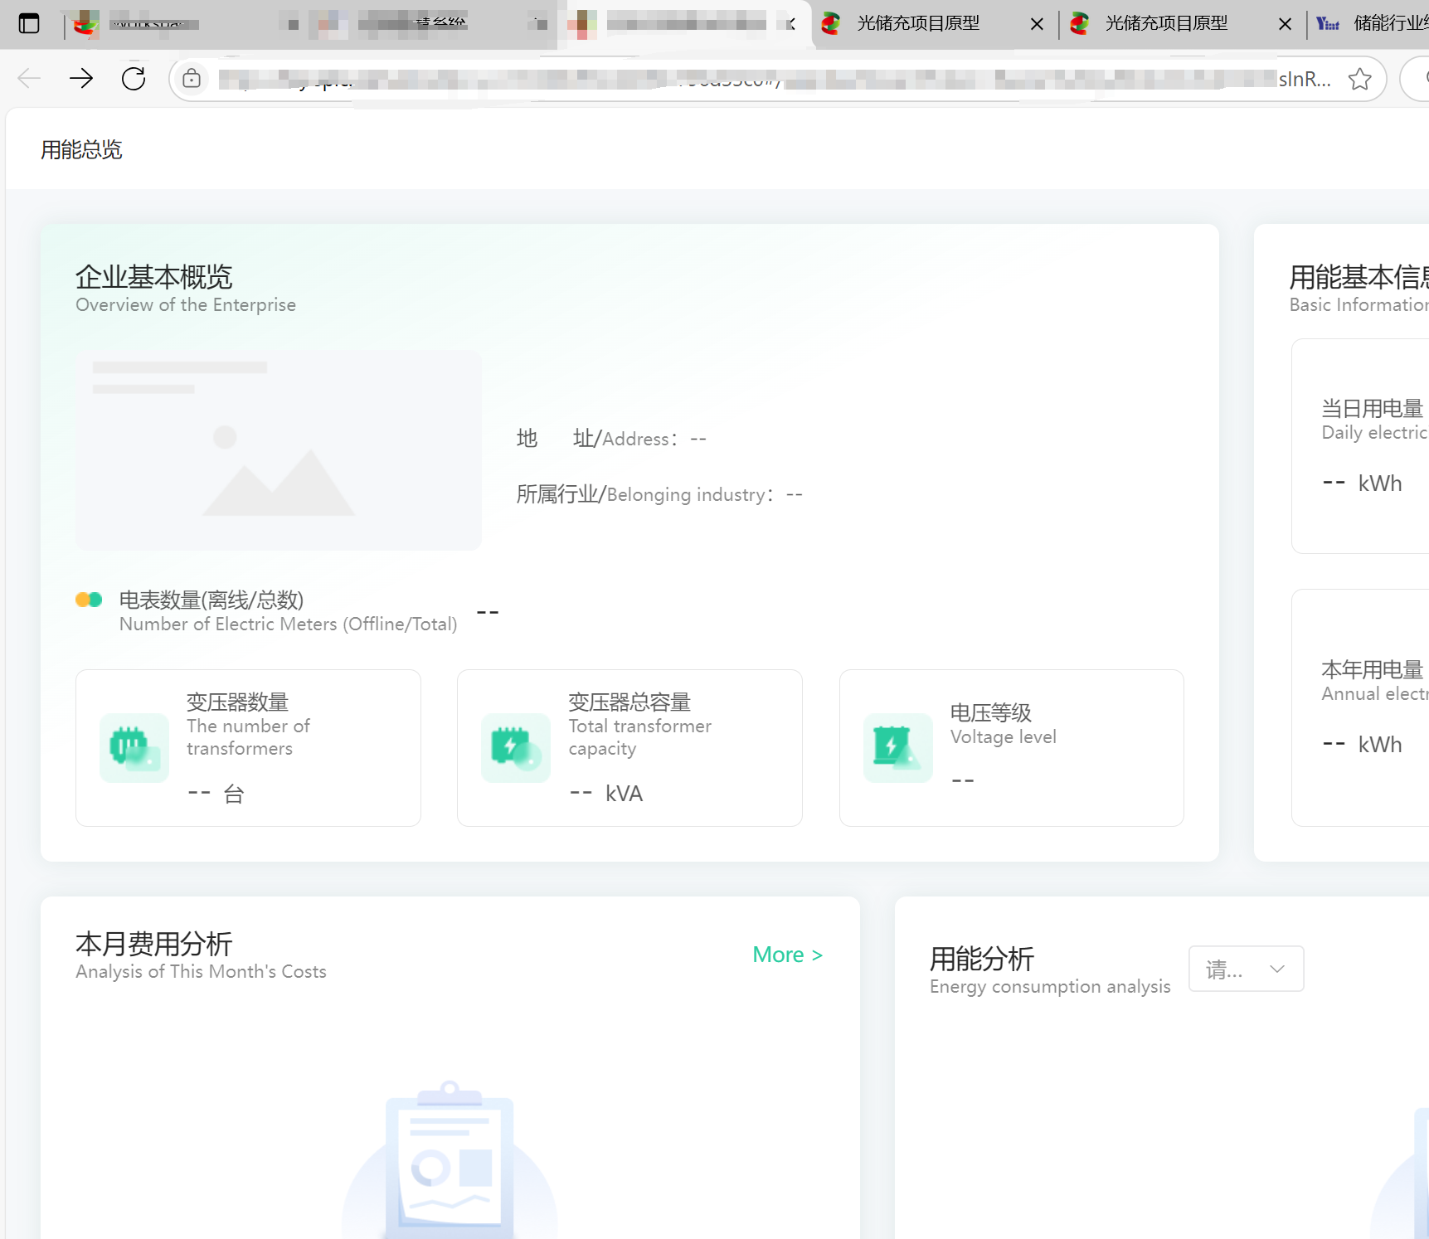Screen dimensions: 1429x1239
Task: Click the lock site info icon
Action: click(x=192, y=79)
